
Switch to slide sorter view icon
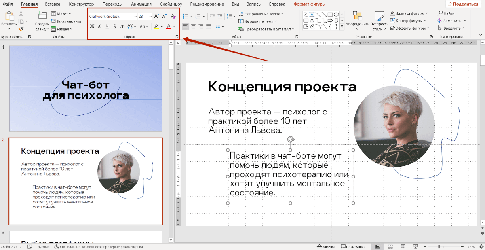point(390,246)
